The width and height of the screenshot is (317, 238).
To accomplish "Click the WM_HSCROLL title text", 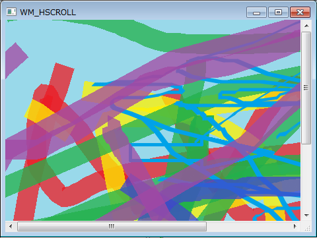I will (48, 13).
